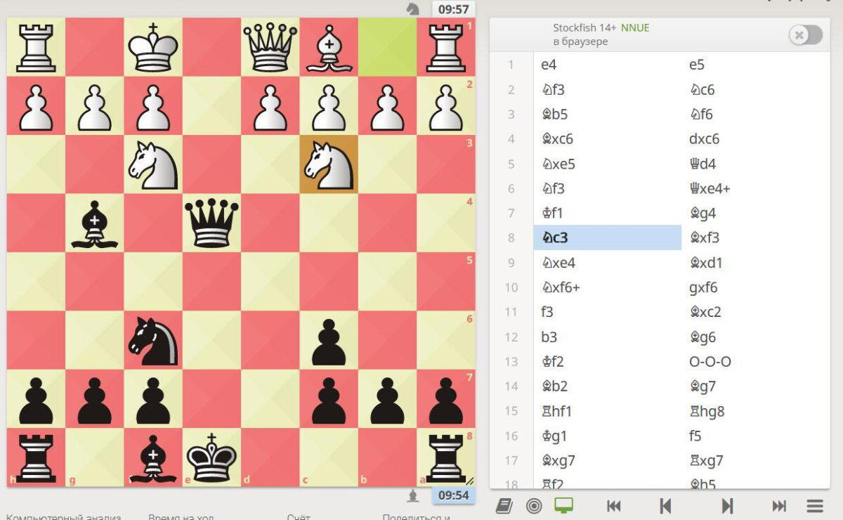Select move 8 Nc3 in move list
Screen dimensions: 843x520
tap(608, 238)
